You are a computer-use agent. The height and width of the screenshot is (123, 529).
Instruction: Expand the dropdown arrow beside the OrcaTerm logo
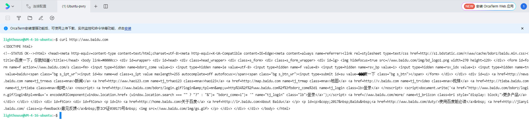pos(13,6)
